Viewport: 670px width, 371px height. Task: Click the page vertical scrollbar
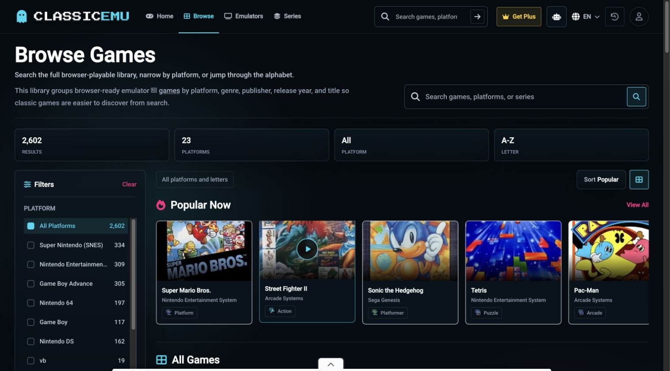click(x=666, y=26)
